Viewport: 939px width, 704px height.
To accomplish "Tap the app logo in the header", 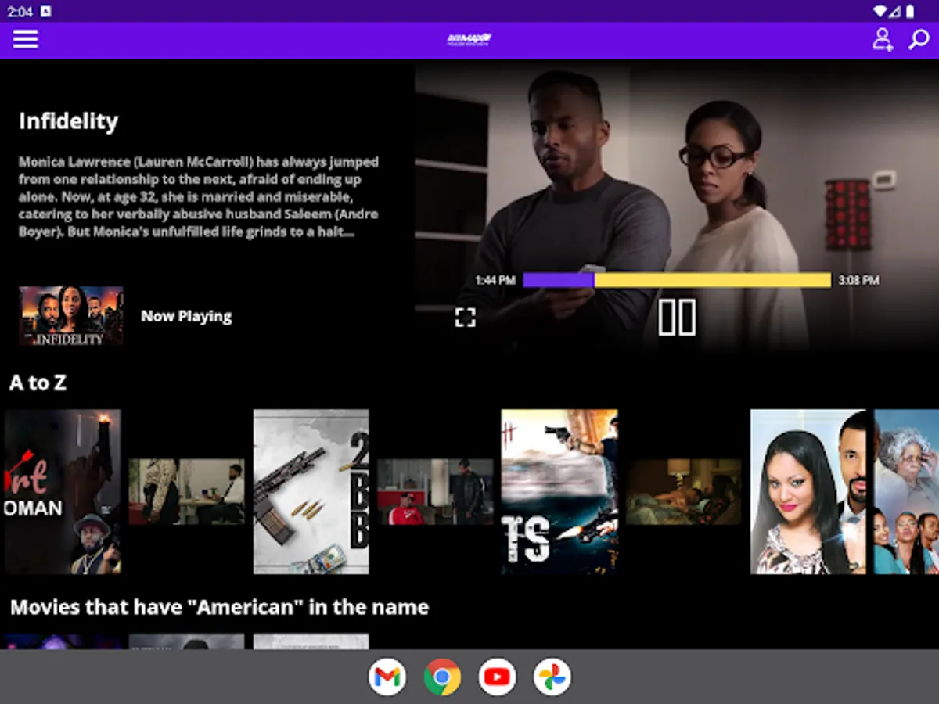I will tap(469, 39).
